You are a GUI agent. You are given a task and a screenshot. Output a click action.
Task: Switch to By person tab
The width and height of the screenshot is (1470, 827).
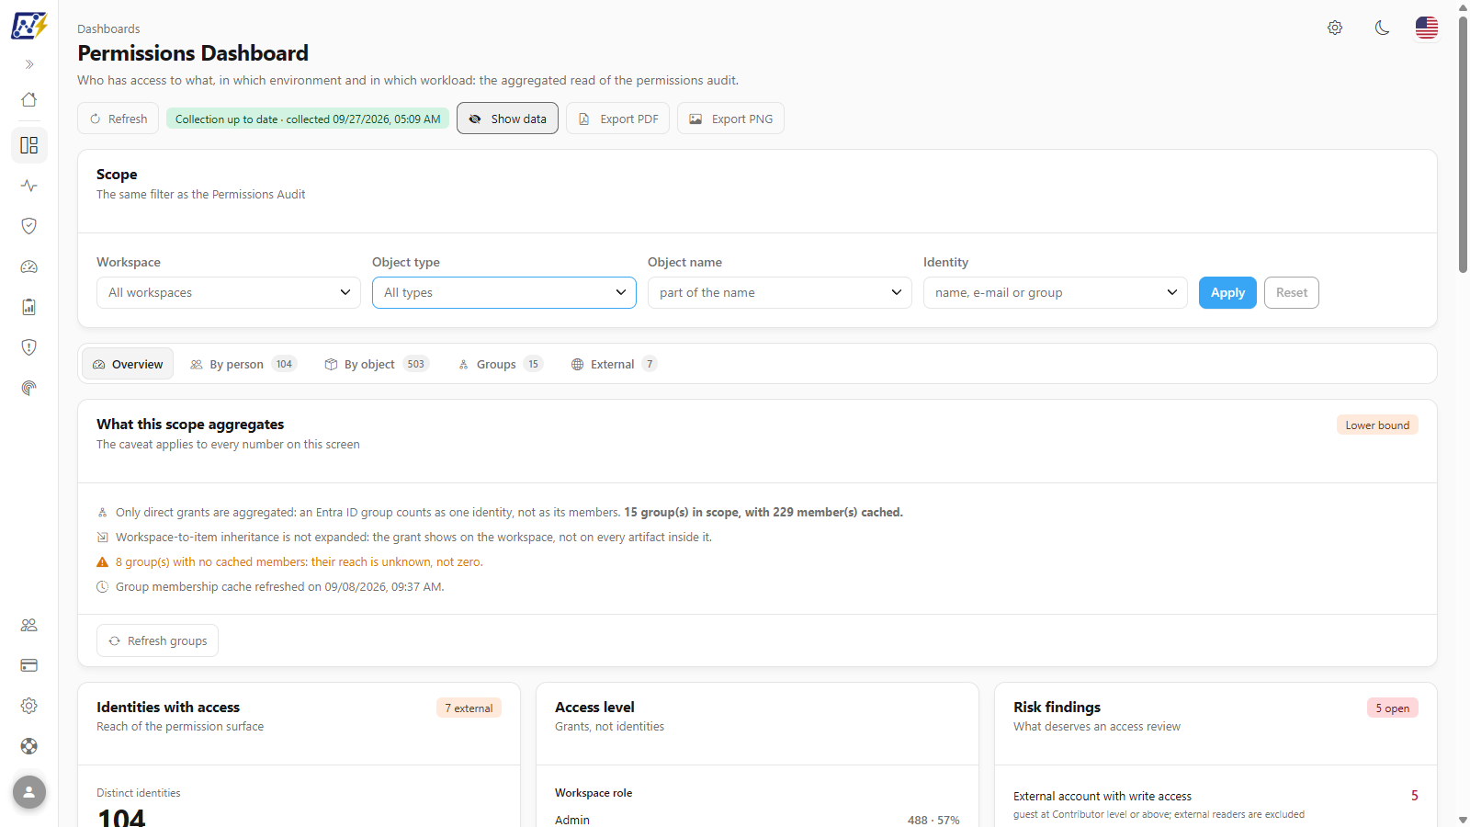tap(243, 364)
